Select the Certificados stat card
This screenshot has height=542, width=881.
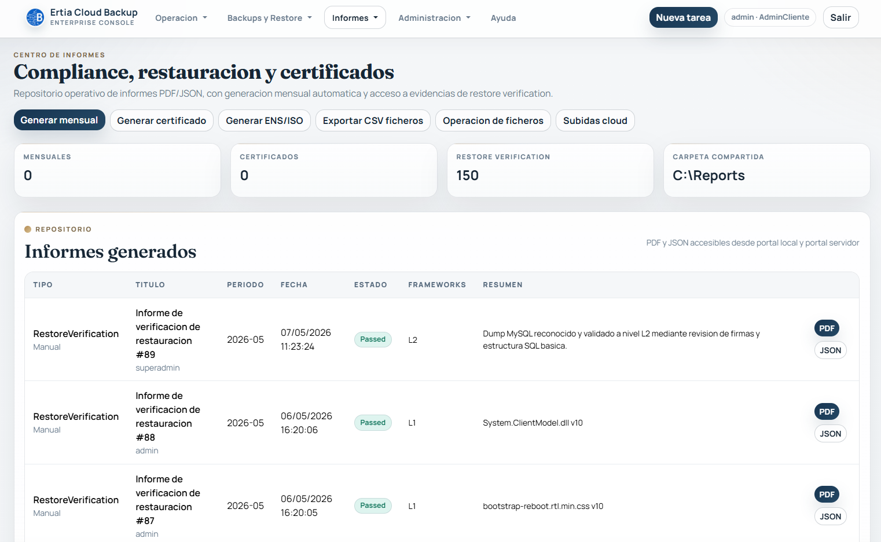334,170
